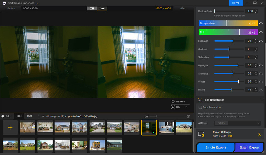Select the dark green-roofed building thumbnail

tap(114, 145)
